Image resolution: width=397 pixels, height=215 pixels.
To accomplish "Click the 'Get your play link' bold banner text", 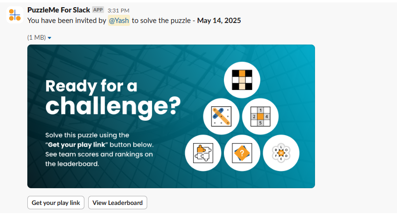I will pyautogui.click(x=76, y=145).
